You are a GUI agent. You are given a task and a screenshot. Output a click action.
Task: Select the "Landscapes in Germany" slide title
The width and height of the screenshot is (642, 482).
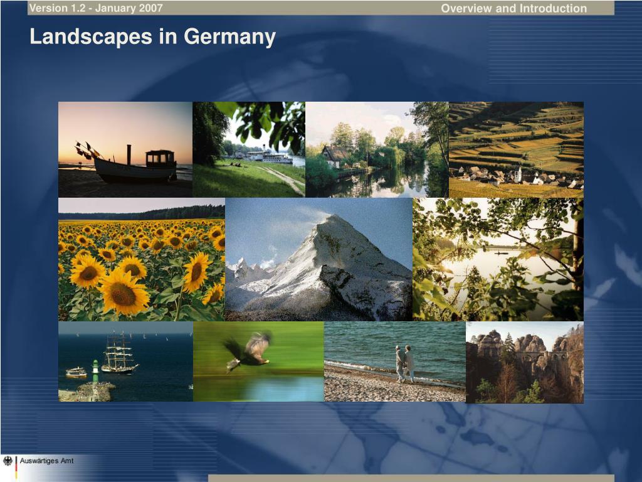point(152,37)
